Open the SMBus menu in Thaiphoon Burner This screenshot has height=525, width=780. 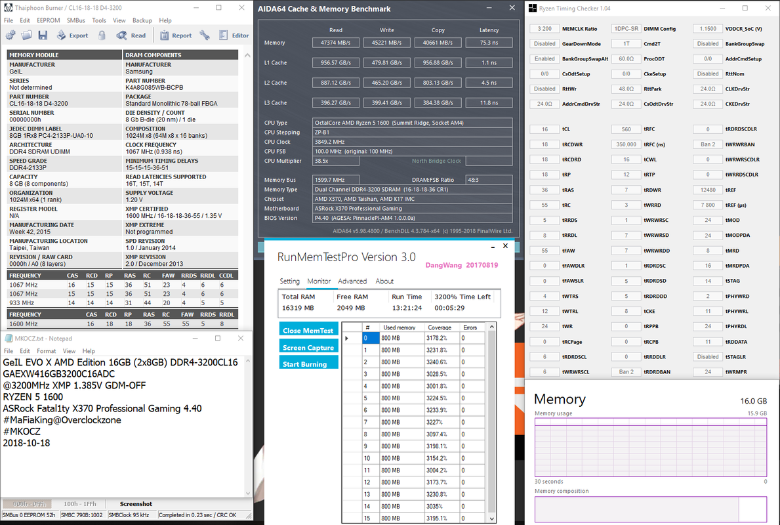[76, 20]
